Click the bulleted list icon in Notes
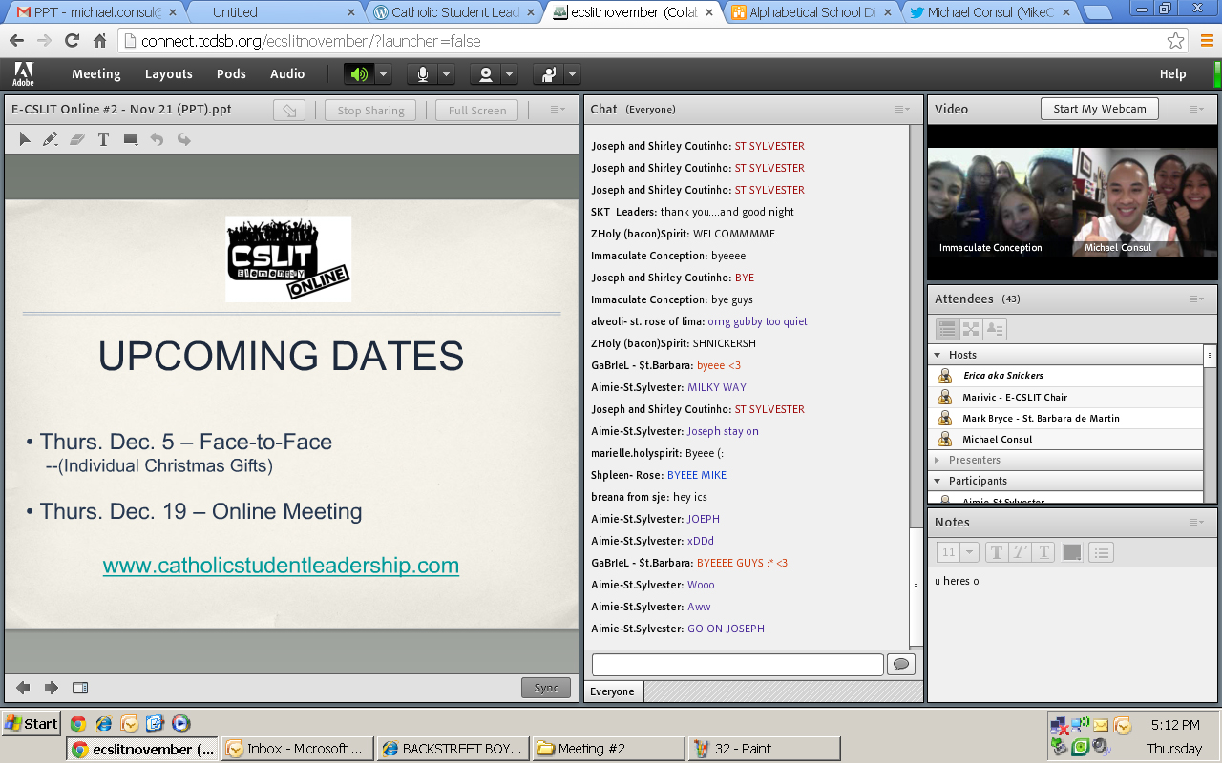1222x763 pixels. 1101,552
